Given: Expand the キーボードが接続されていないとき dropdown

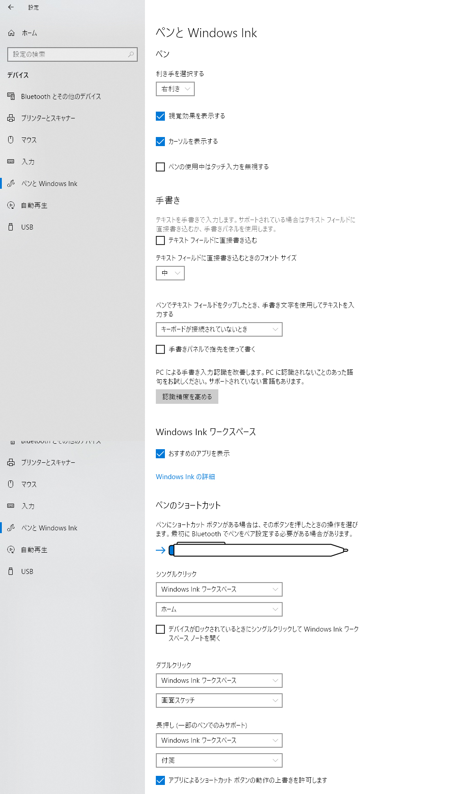Looking at the screenshot, I should (219, 329).
